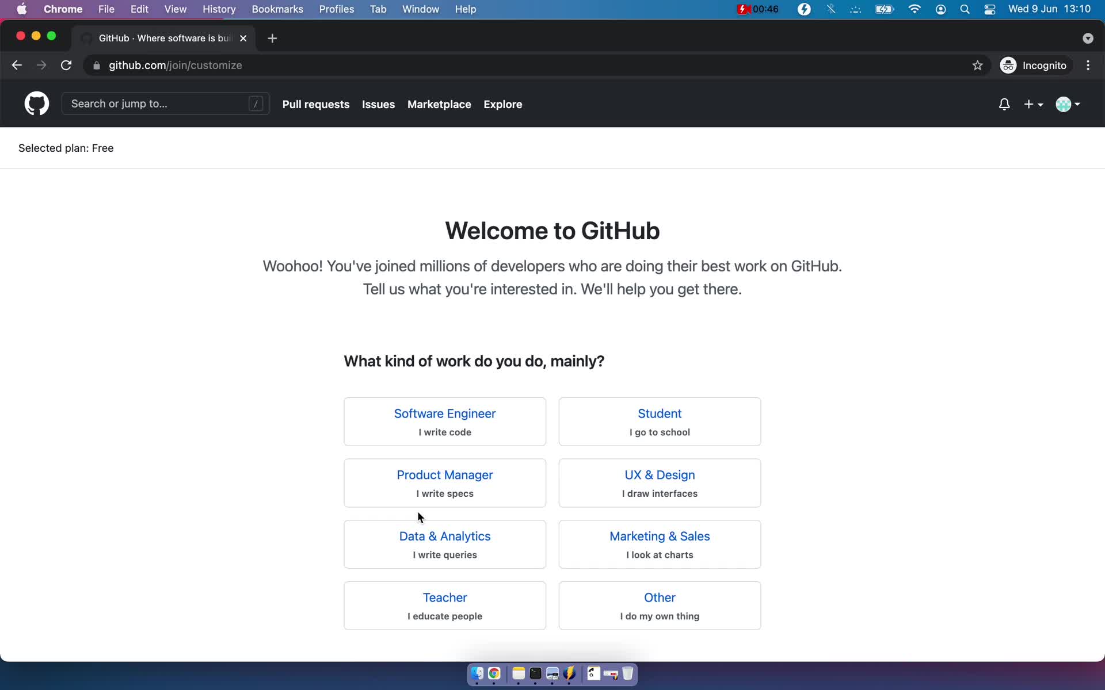Open Chrome three-dot menu
Viewport: 1105px width, 690px height.
point(1088,66)
